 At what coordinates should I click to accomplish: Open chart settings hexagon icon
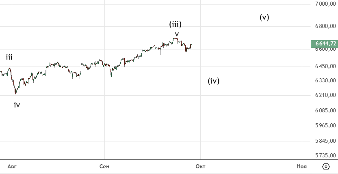click(326, 167)
